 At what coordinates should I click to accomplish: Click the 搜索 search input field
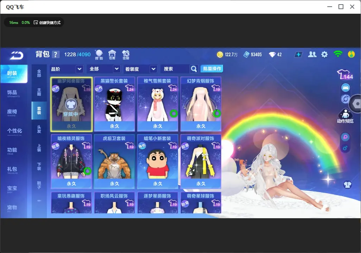point(175,69)
